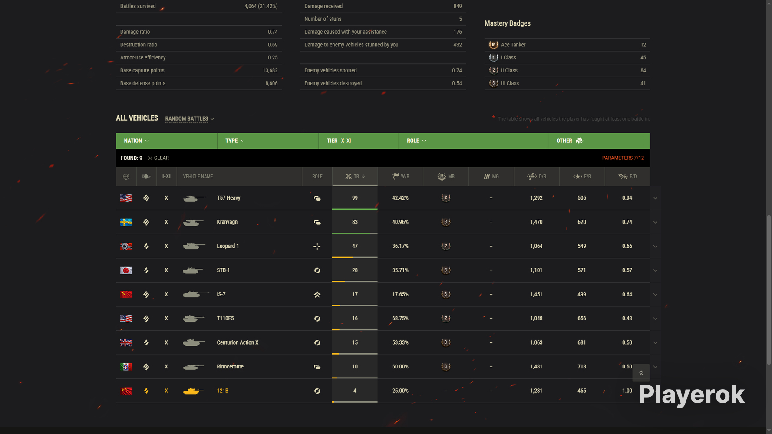The image size is (772, 434).
Task: Click the Centurion Action X tank silhouette
Action: point(194,343)
